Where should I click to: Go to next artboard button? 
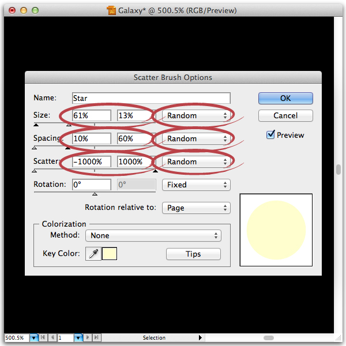point(88,337)
